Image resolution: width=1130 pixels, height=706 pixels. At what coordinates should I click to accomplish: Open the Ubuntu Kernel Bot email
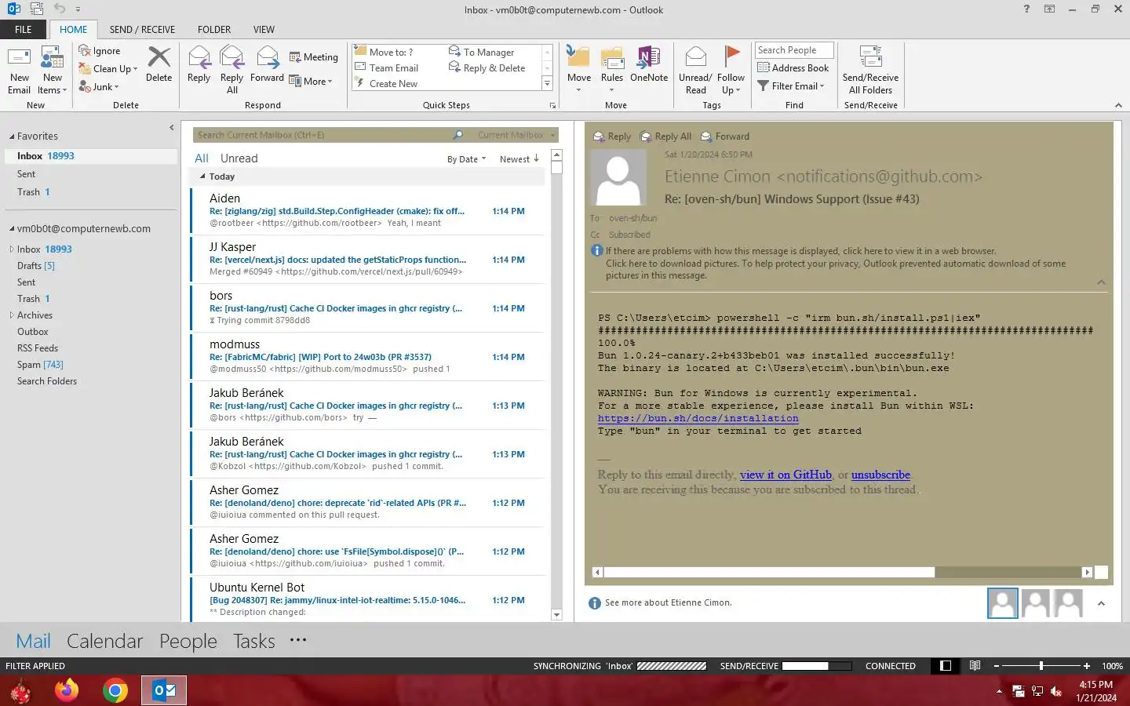tap(367, 599)
